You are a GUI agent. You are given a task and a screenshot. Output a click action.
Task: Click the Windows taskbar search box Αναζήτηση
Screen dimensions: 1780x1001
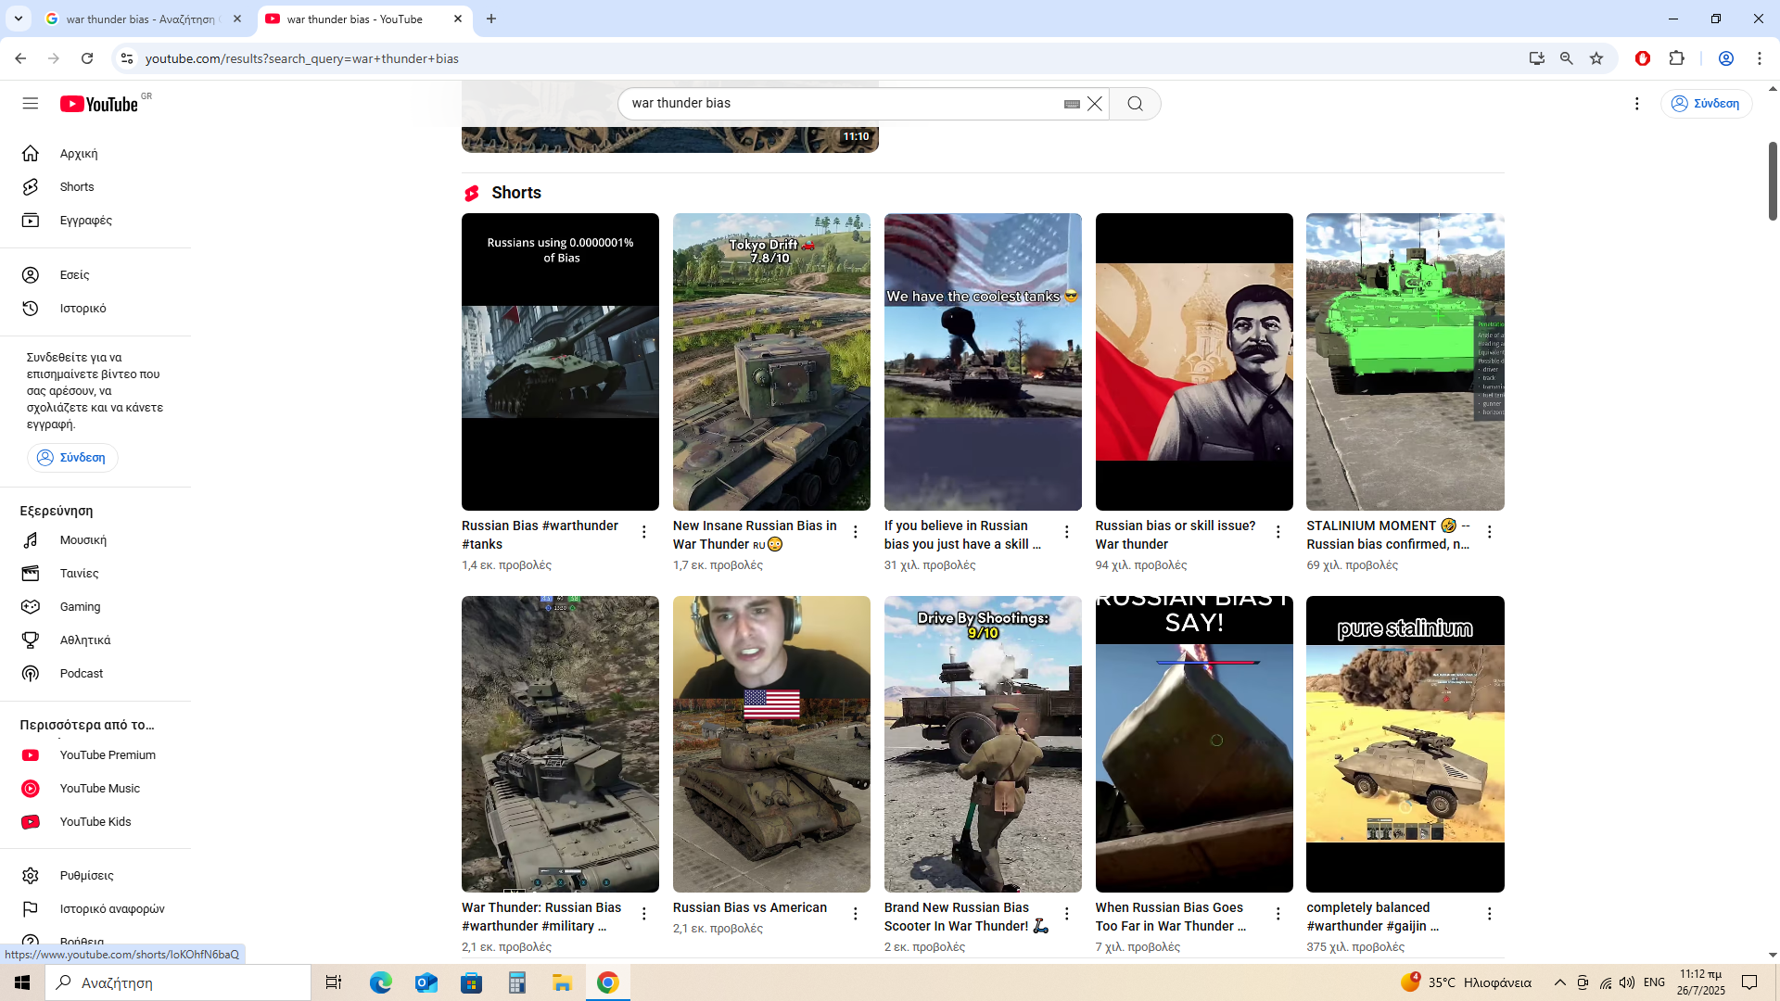(178, 982)
